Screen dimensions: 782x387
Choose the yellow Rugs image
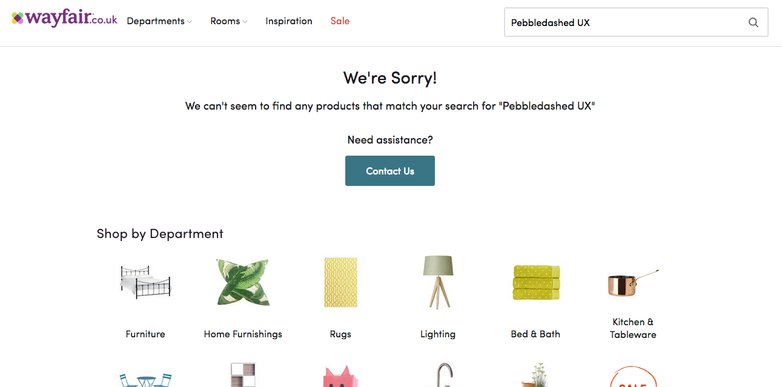coord(340,282)
